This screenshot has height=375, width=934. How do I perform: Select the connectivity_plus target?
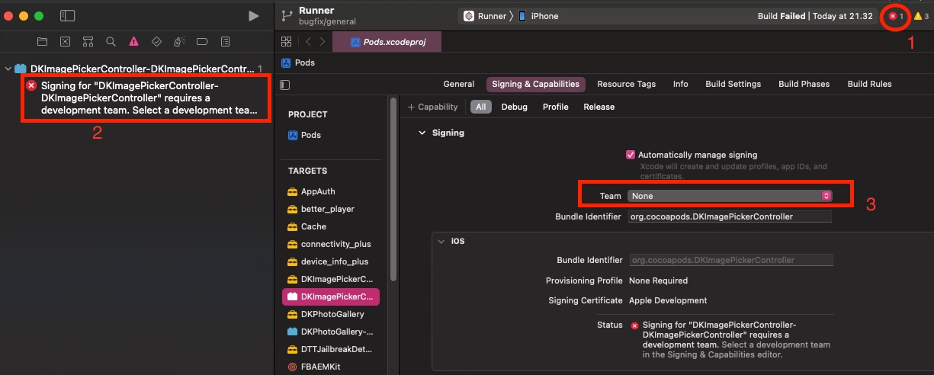coord(331,244)
